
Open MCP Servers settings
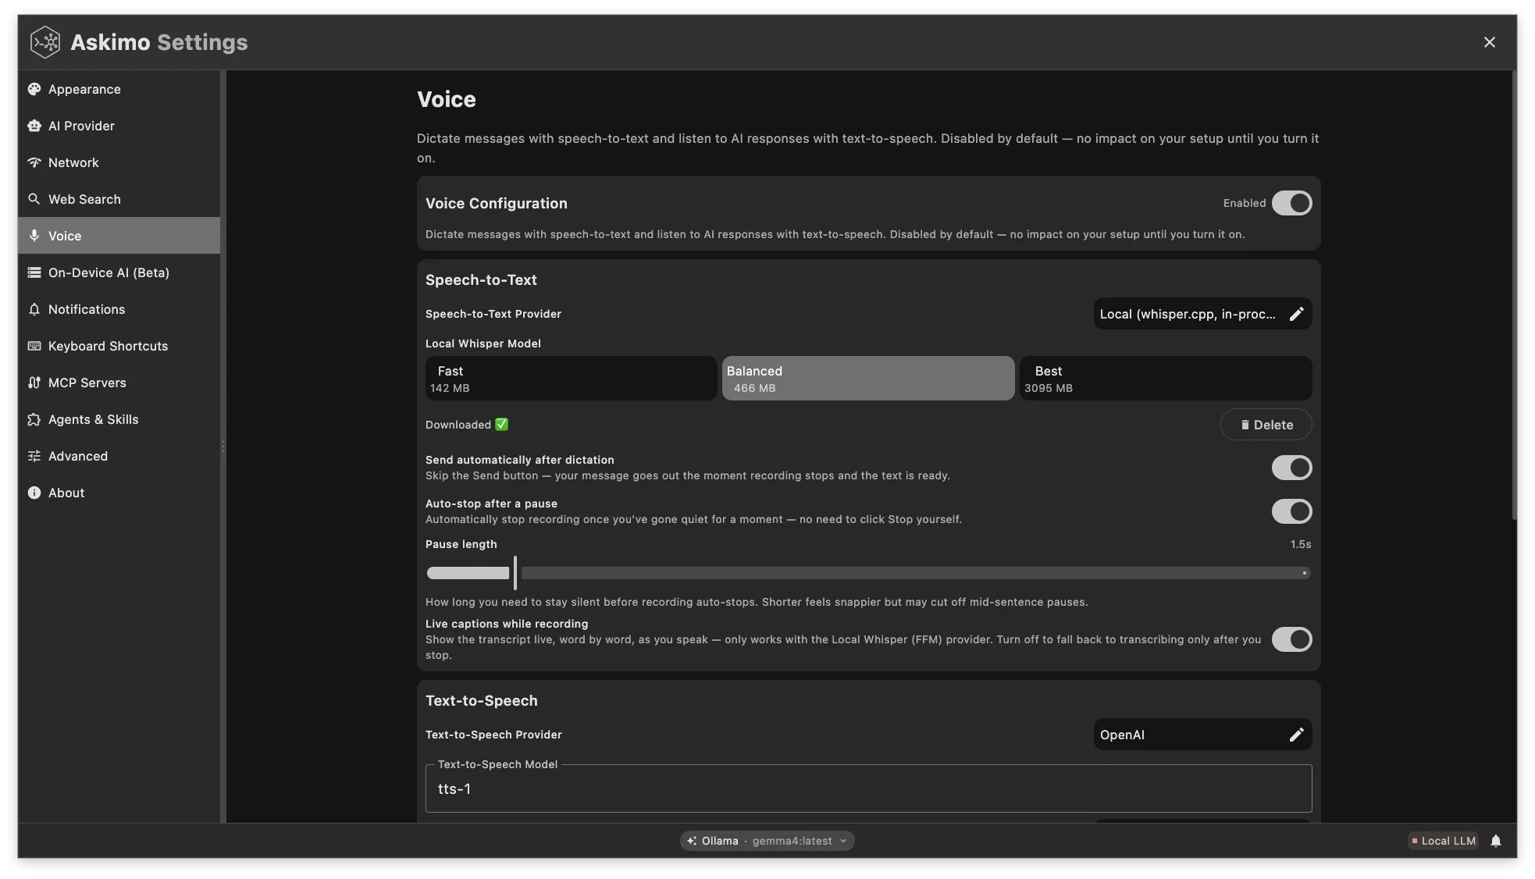click(119, 383)
